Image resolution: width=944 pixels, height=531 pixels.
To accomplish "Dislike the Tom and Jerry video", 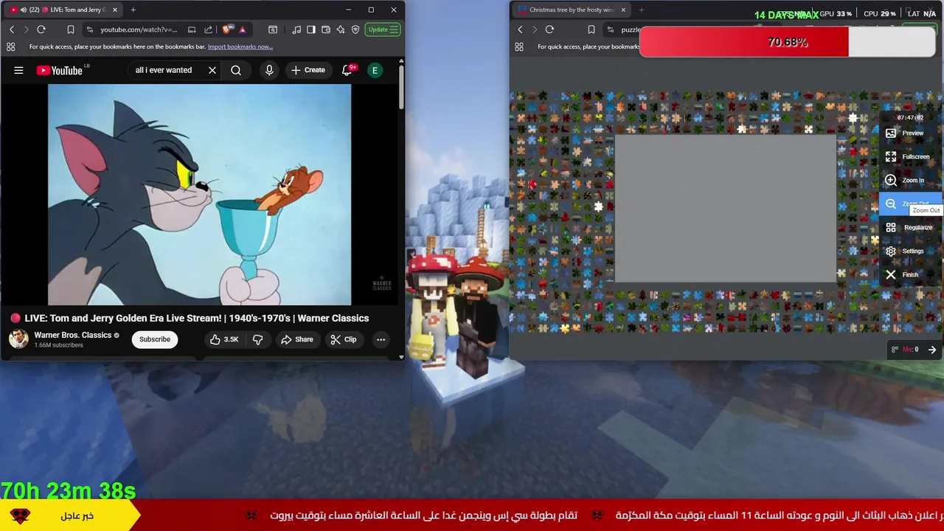I will [258, 339].
